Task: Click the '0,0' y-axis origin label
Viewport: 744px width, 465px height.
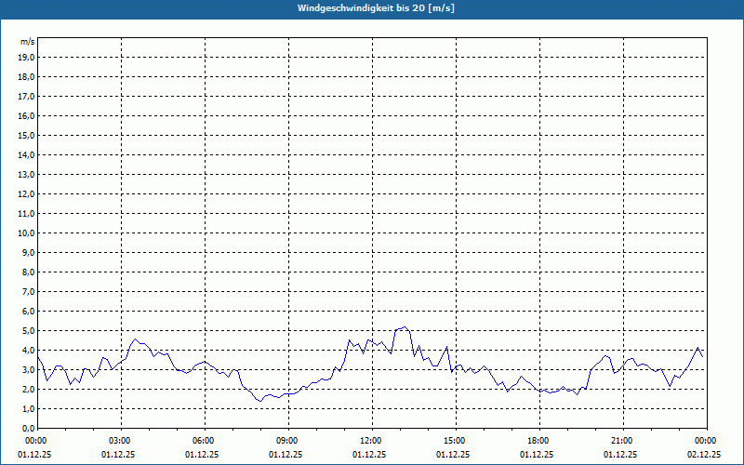Action: [x=28, y=428]
